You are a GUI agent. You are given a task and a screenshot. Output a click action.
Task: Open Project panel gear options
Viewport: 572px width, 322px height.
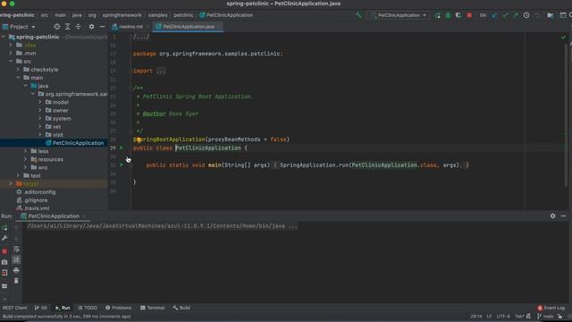click(91, 27)
